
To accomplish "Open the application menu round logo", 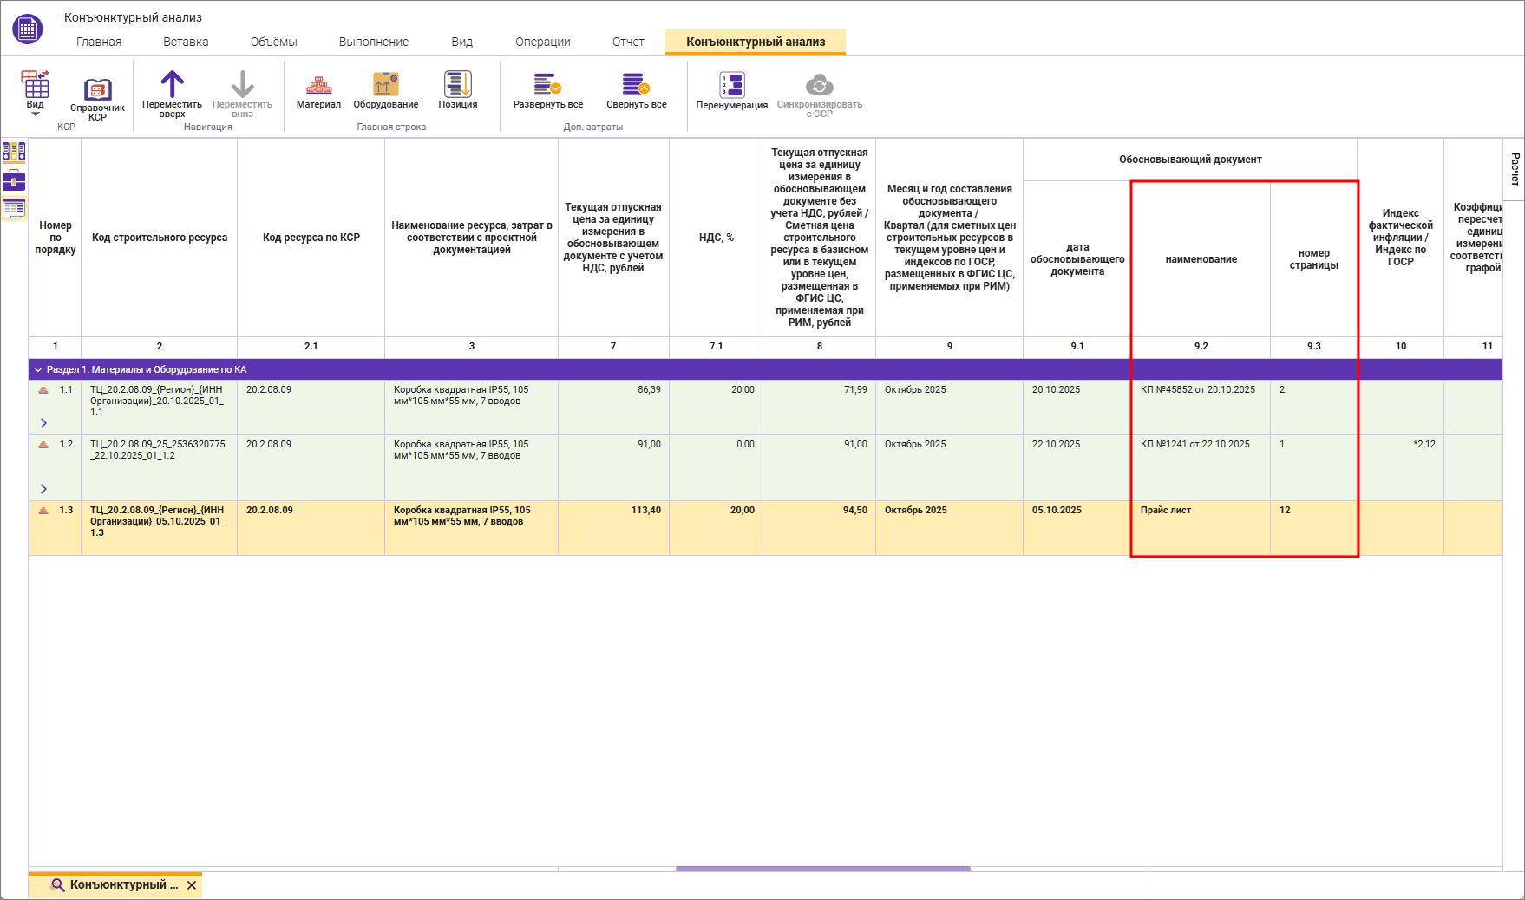I will (28, 29).
